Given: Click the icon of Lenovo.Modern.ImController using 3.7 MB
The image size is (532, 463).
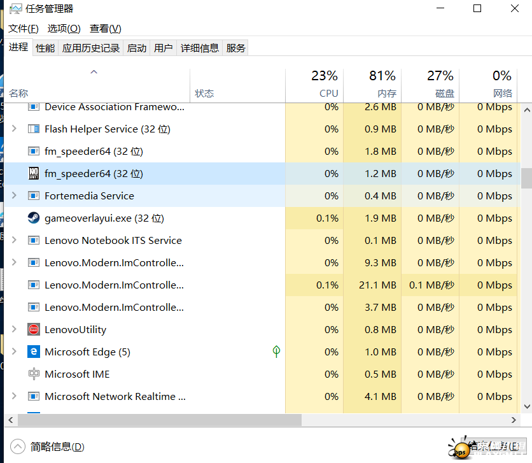Looking at the screenshot, I should 34,307.
